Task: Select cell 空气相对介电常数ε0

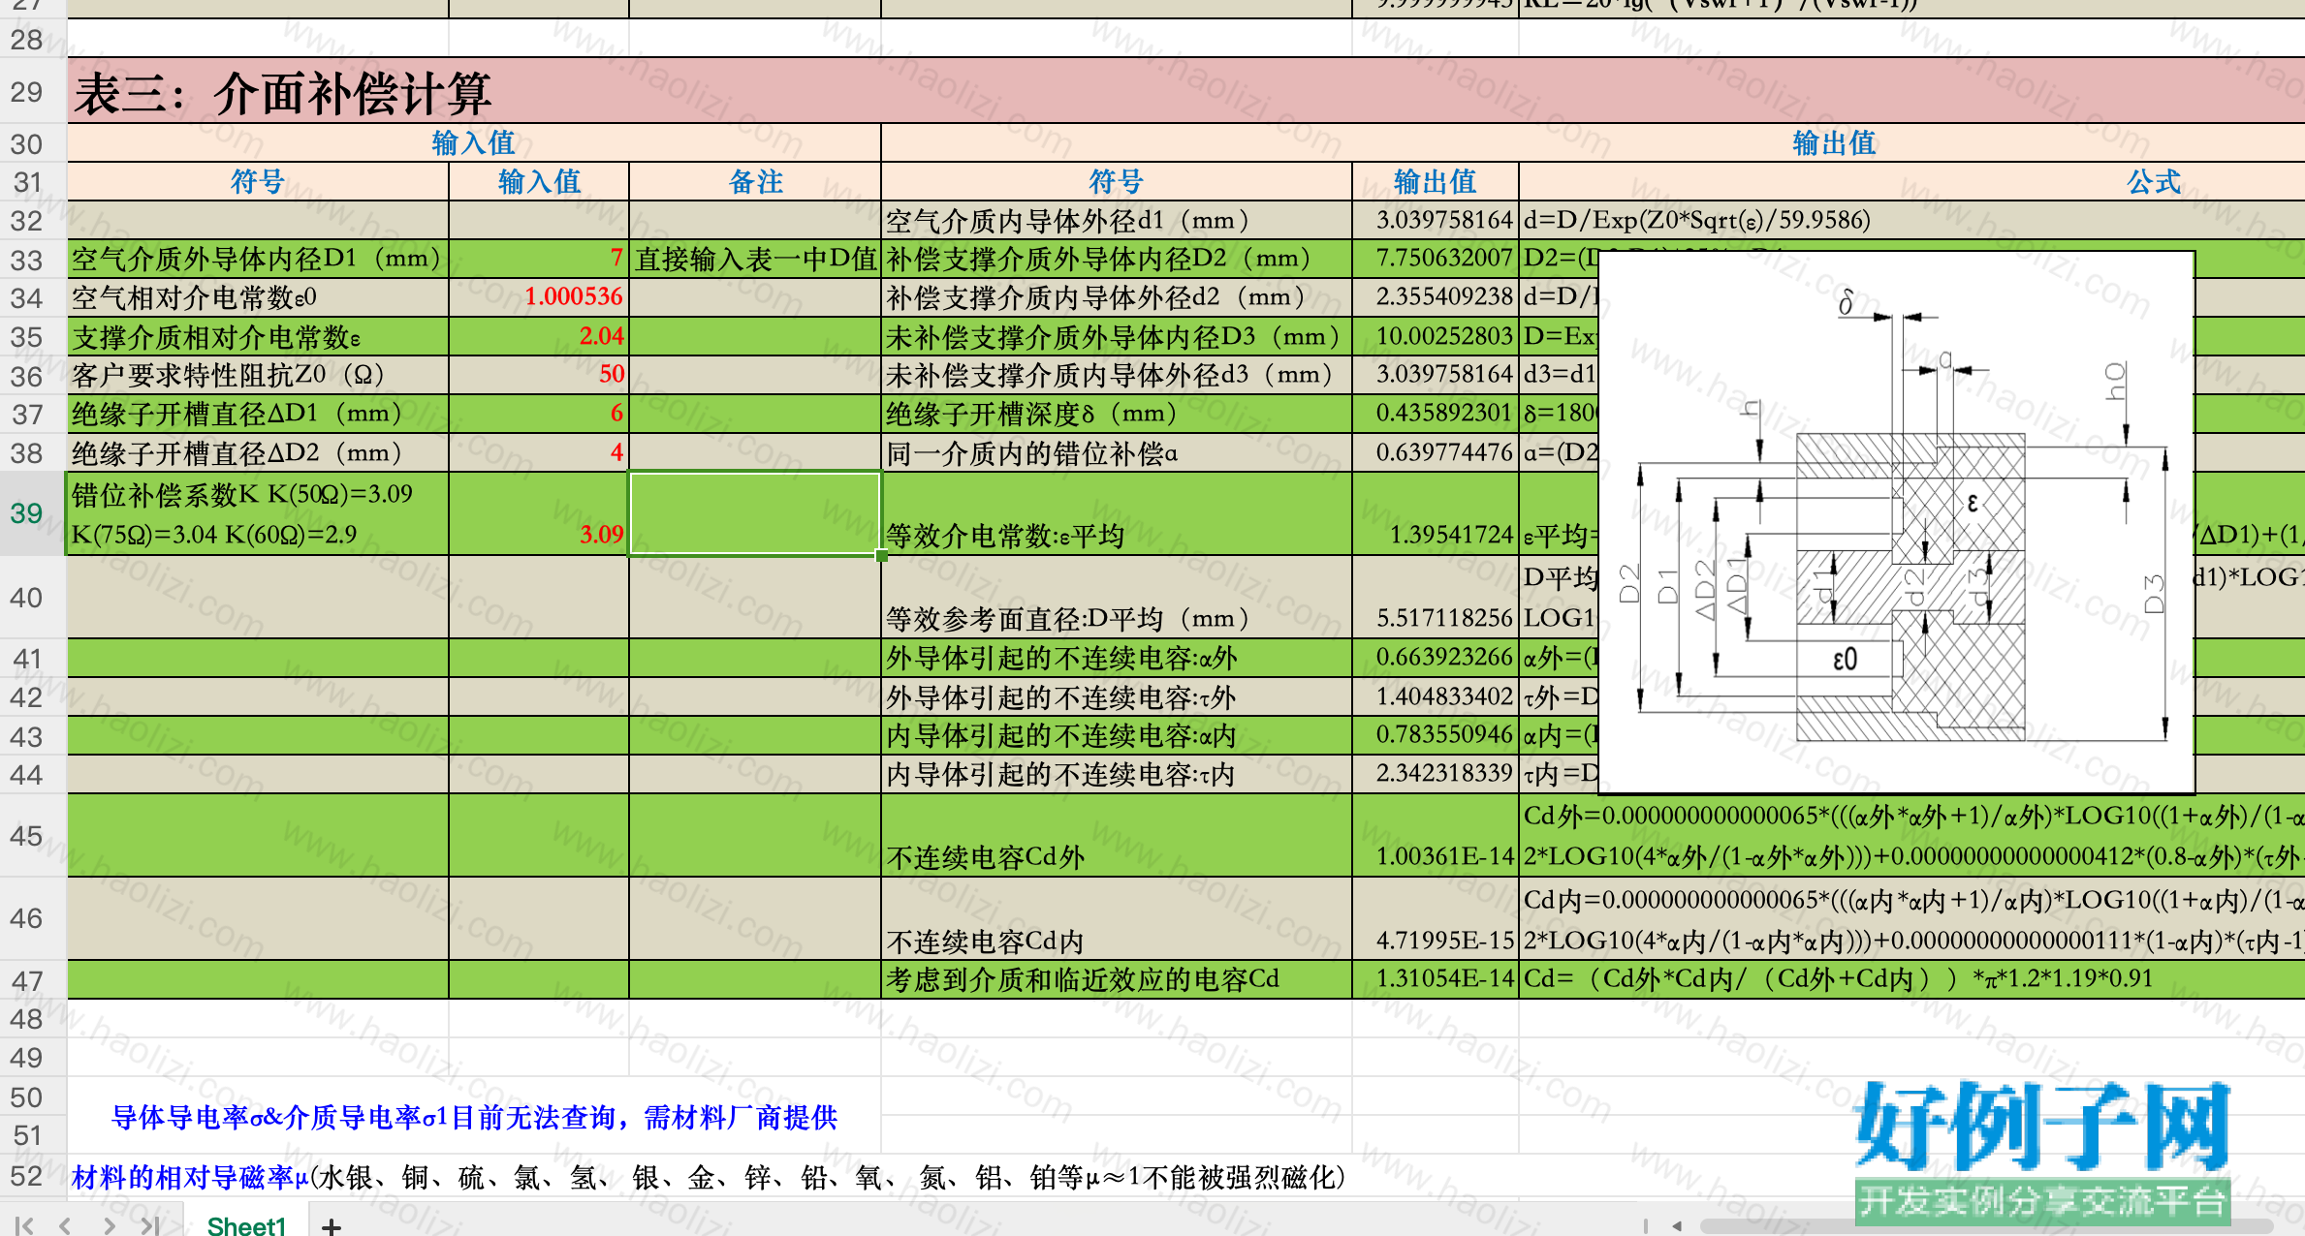Action: pos(258,297)
